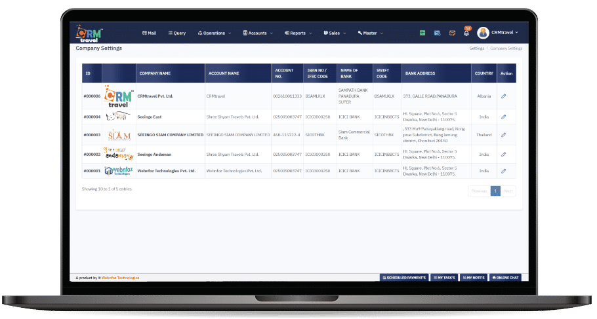
Task: Click ID #000001 cell
Action: tap(92, 171)
